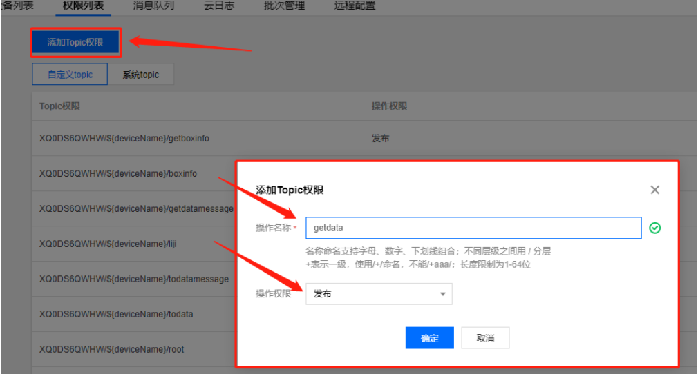
Task: Open the 操作权限 dropdown arrow
Action: (442, 295)
